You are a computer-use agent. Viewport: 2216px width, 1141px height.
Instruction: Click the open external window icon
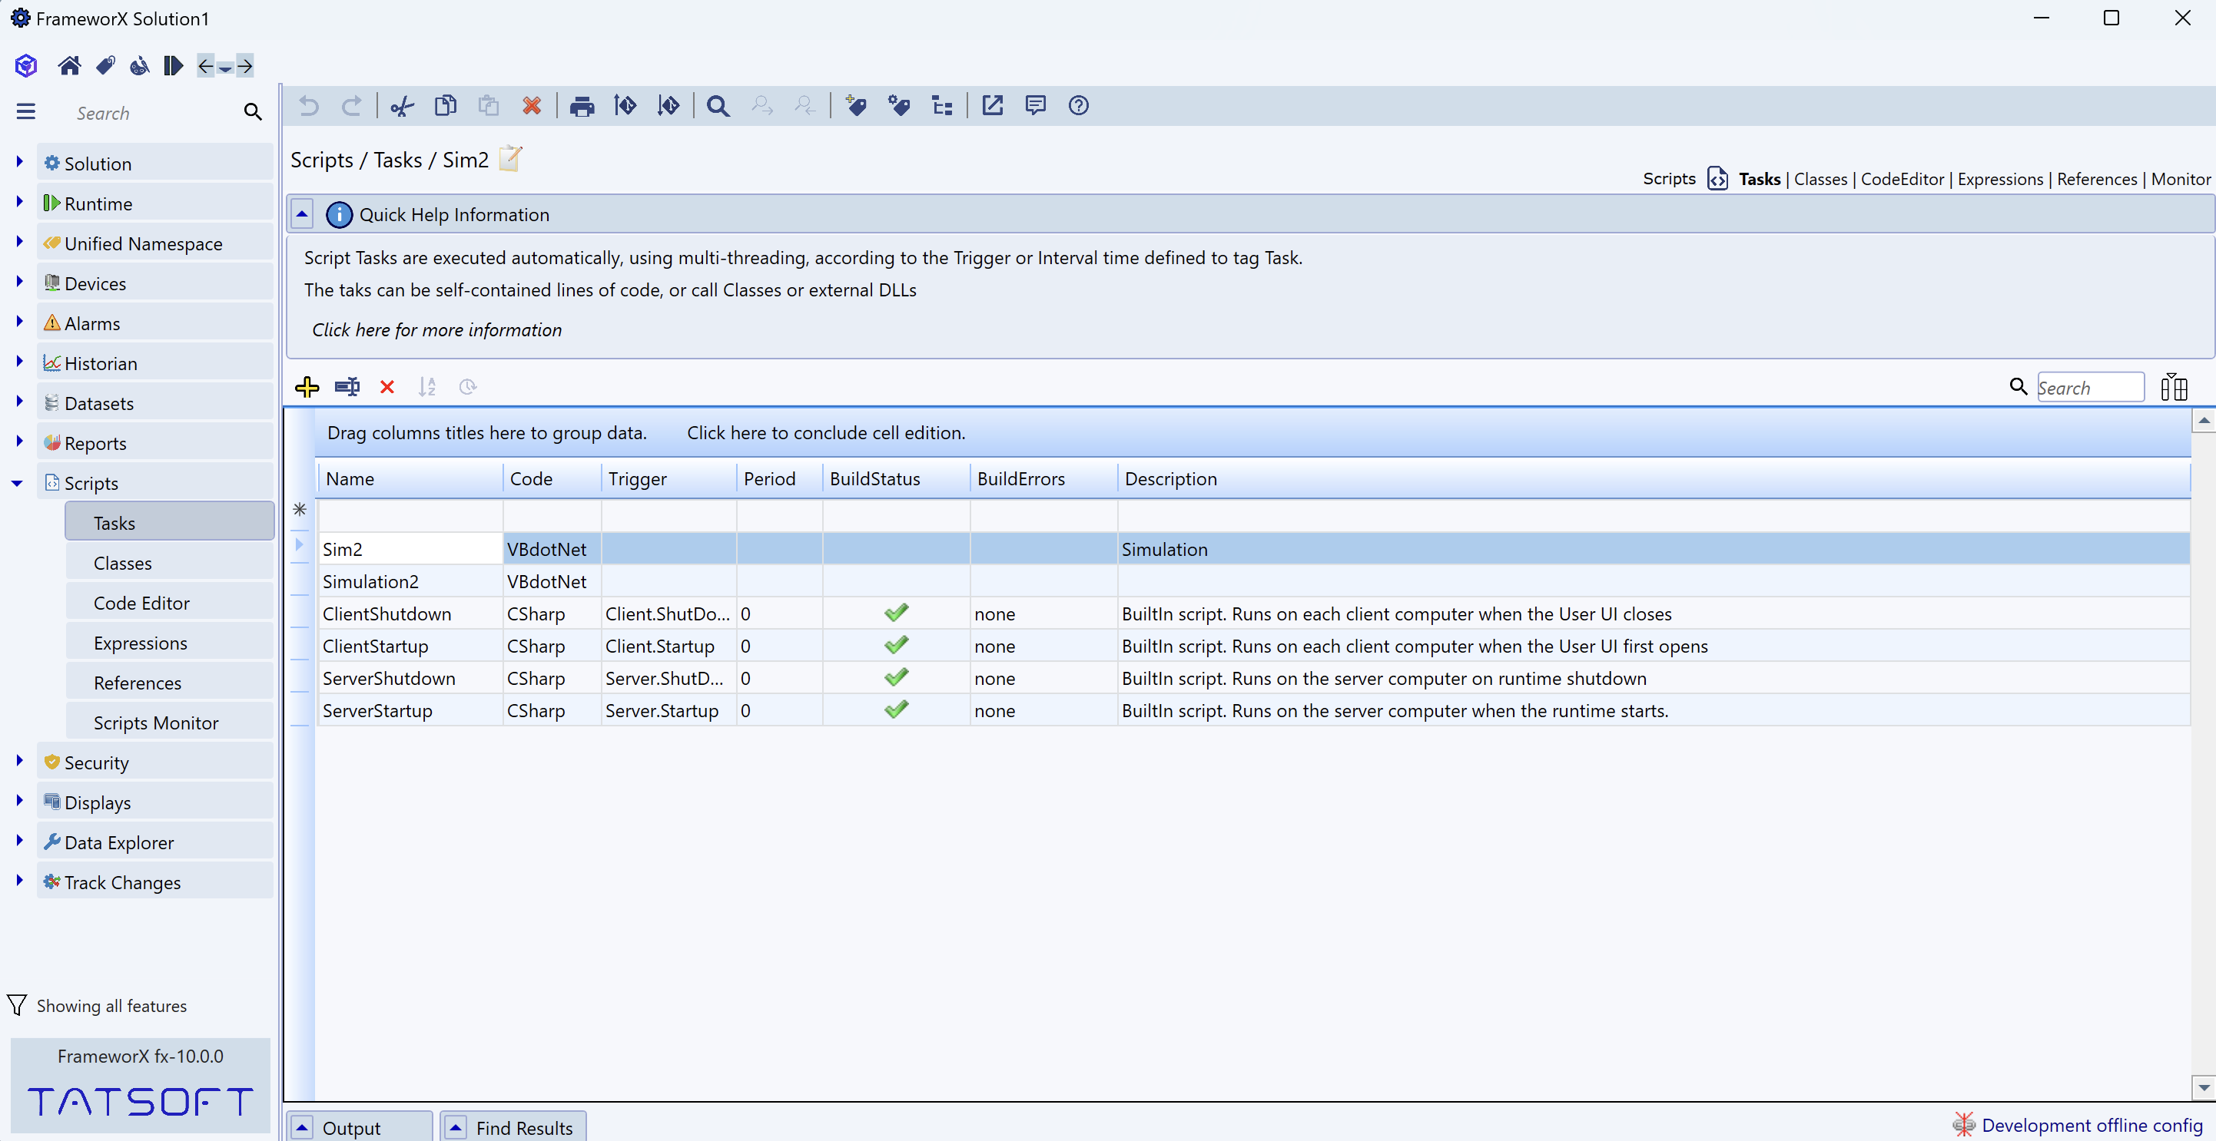(993, 106)
